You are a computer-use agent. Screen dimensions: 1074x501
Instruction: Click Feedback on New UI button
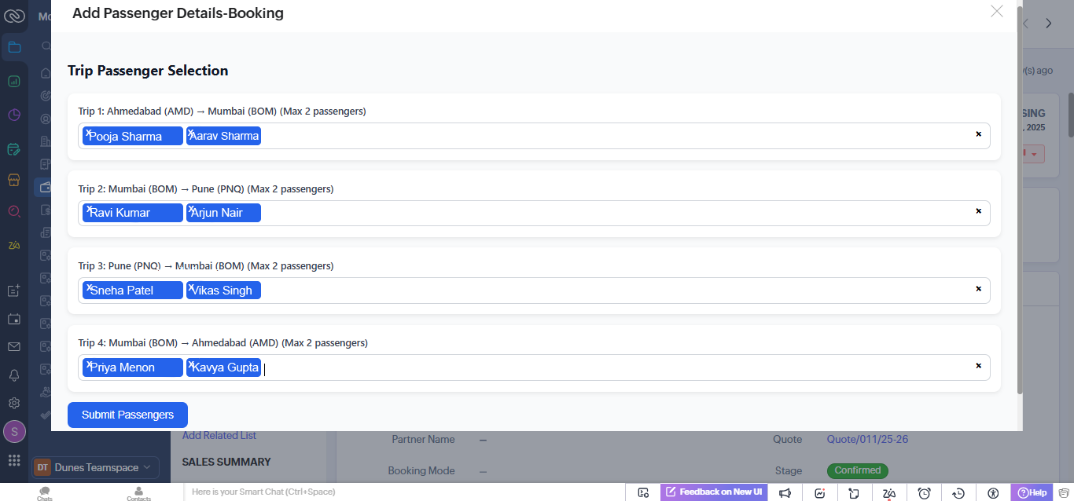coord(714,492)
